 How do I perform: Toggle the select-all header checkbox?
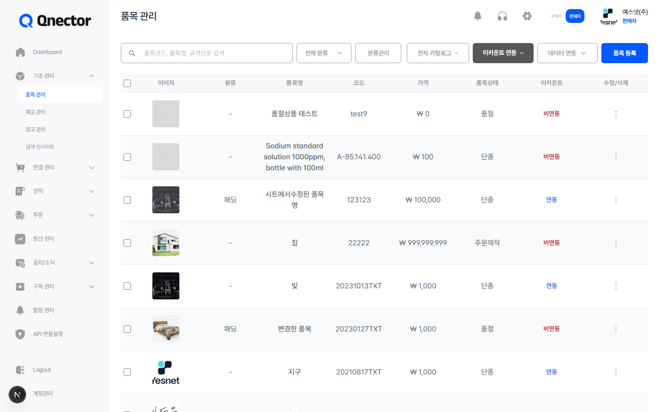pos(127,83)
